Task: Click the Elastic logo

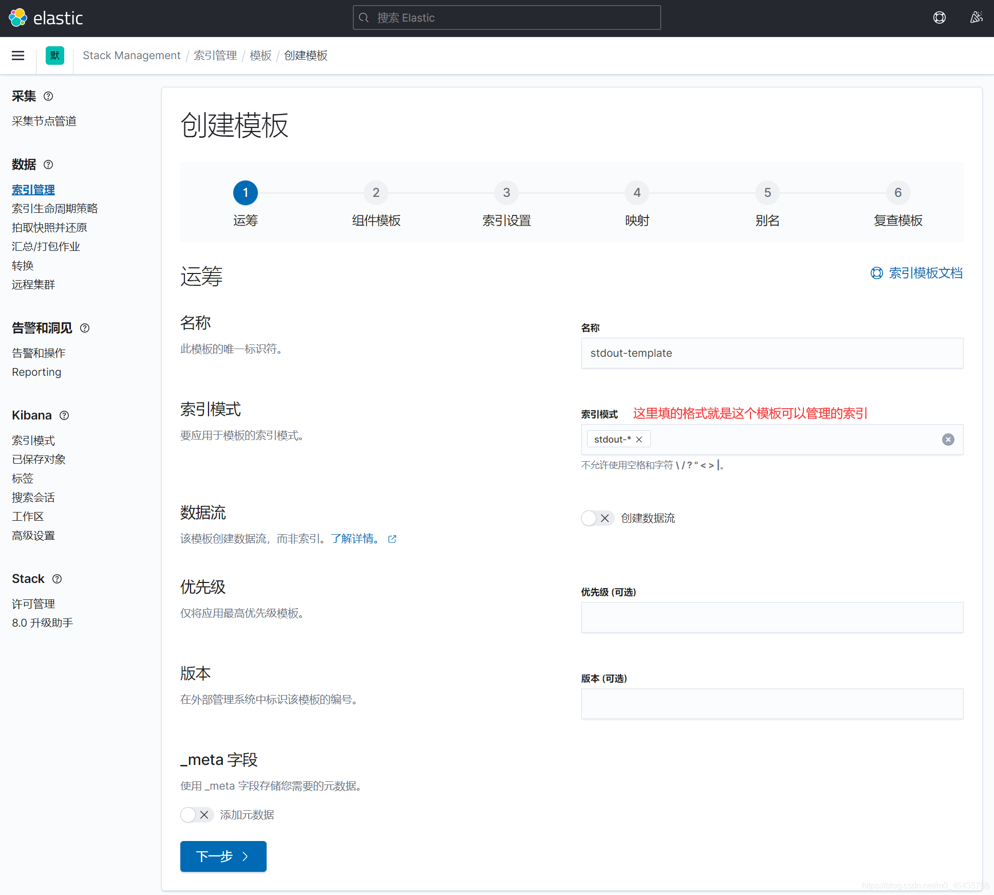Action: [46, 18]
